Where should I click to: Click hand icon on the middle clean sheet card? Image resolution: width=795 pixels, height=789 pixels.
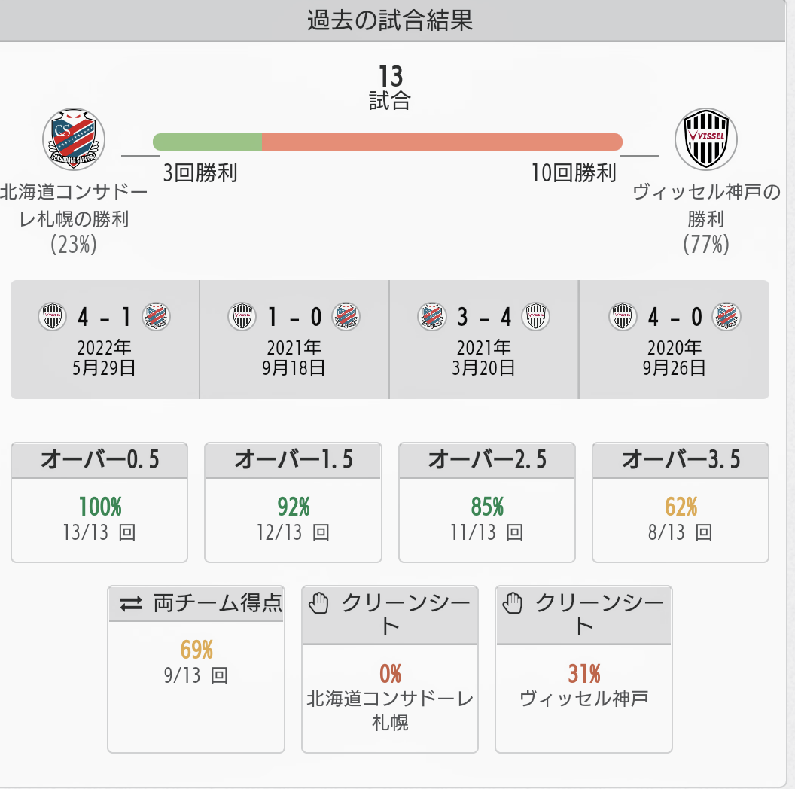pos(321,602)
